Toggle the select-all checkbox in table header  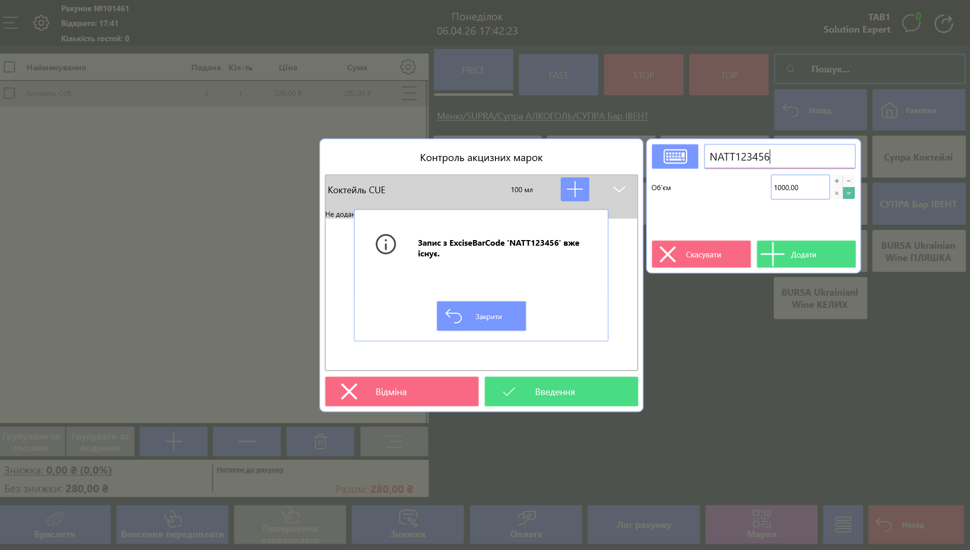(10, 67)
